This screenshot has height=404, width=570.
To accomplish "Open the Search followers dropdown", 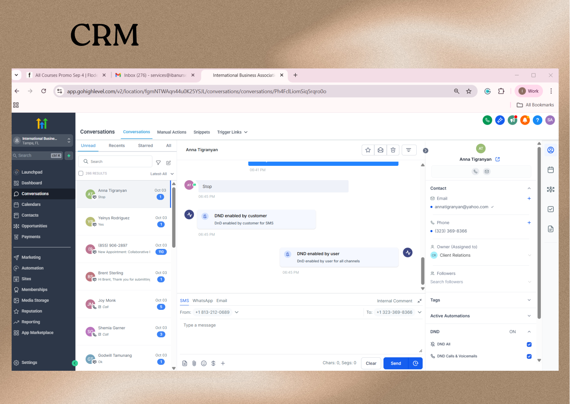I will [481, 282].
